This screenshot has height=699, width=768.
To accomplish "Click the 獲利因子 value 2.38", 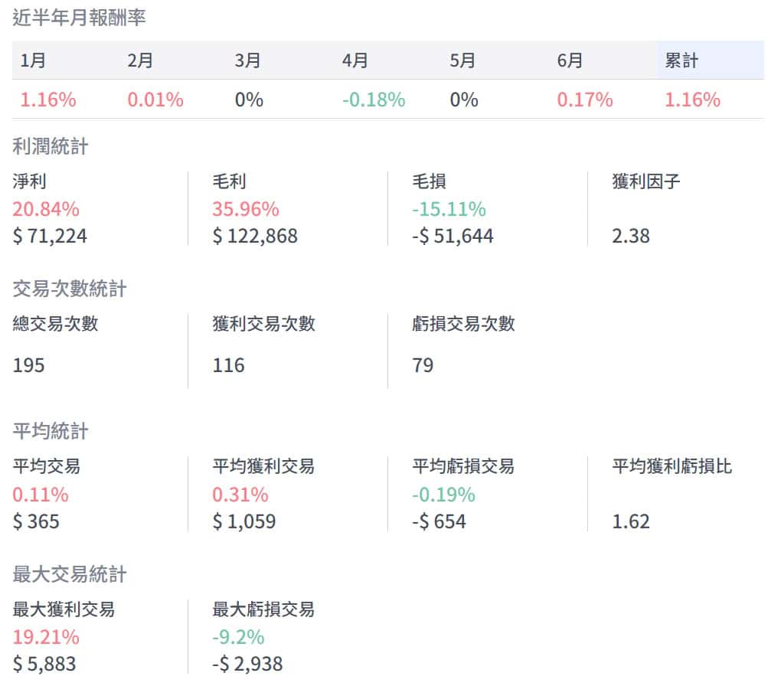I will pyautogui.click(x=631, y=236).
